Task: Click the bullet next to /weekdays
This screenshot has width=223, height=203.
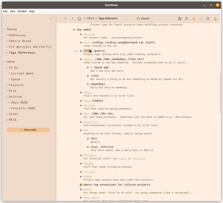Action: tap(88, 84)
